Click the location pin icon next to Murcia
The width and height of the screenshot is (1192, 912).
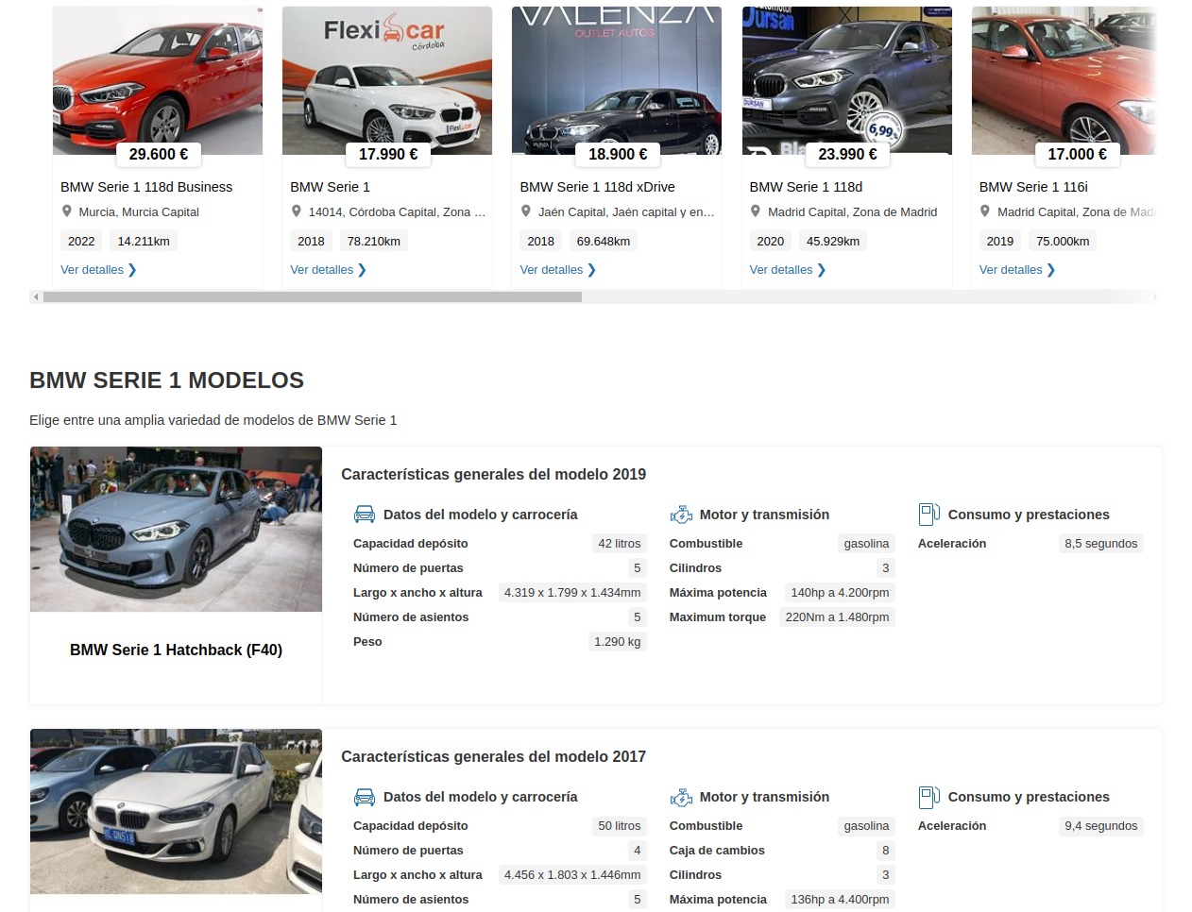tap(67, 211)
